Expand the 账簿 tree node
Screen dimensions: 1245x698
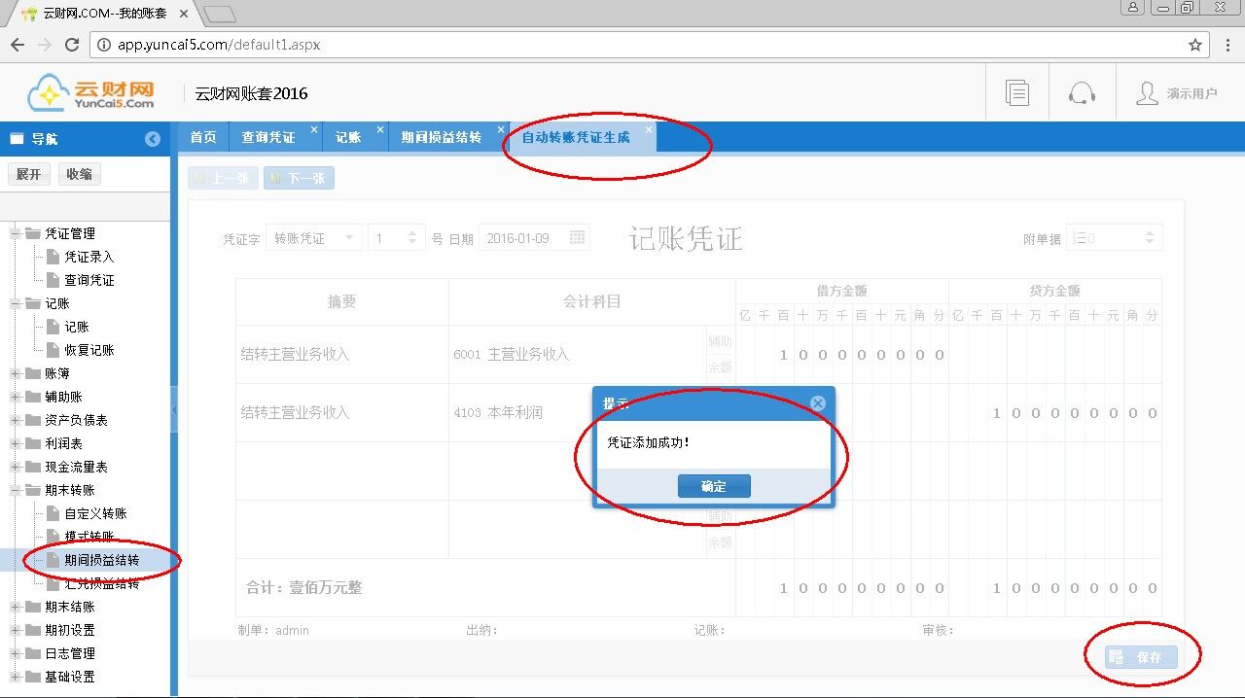click(16, 373)
